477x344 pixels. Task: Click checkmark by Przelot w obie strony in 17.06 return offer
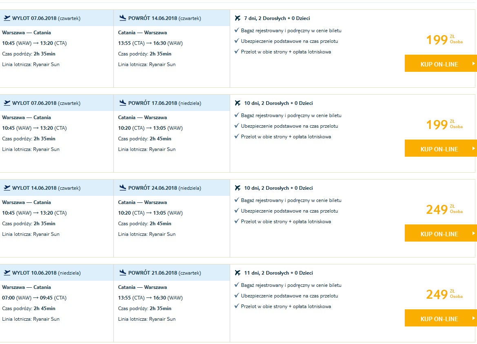point(237,136)
